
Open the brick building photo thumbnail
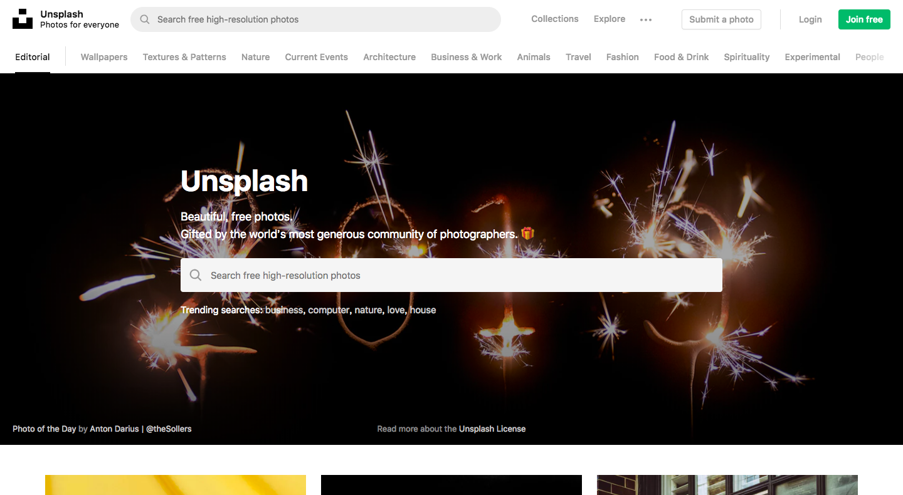point(727,485)
